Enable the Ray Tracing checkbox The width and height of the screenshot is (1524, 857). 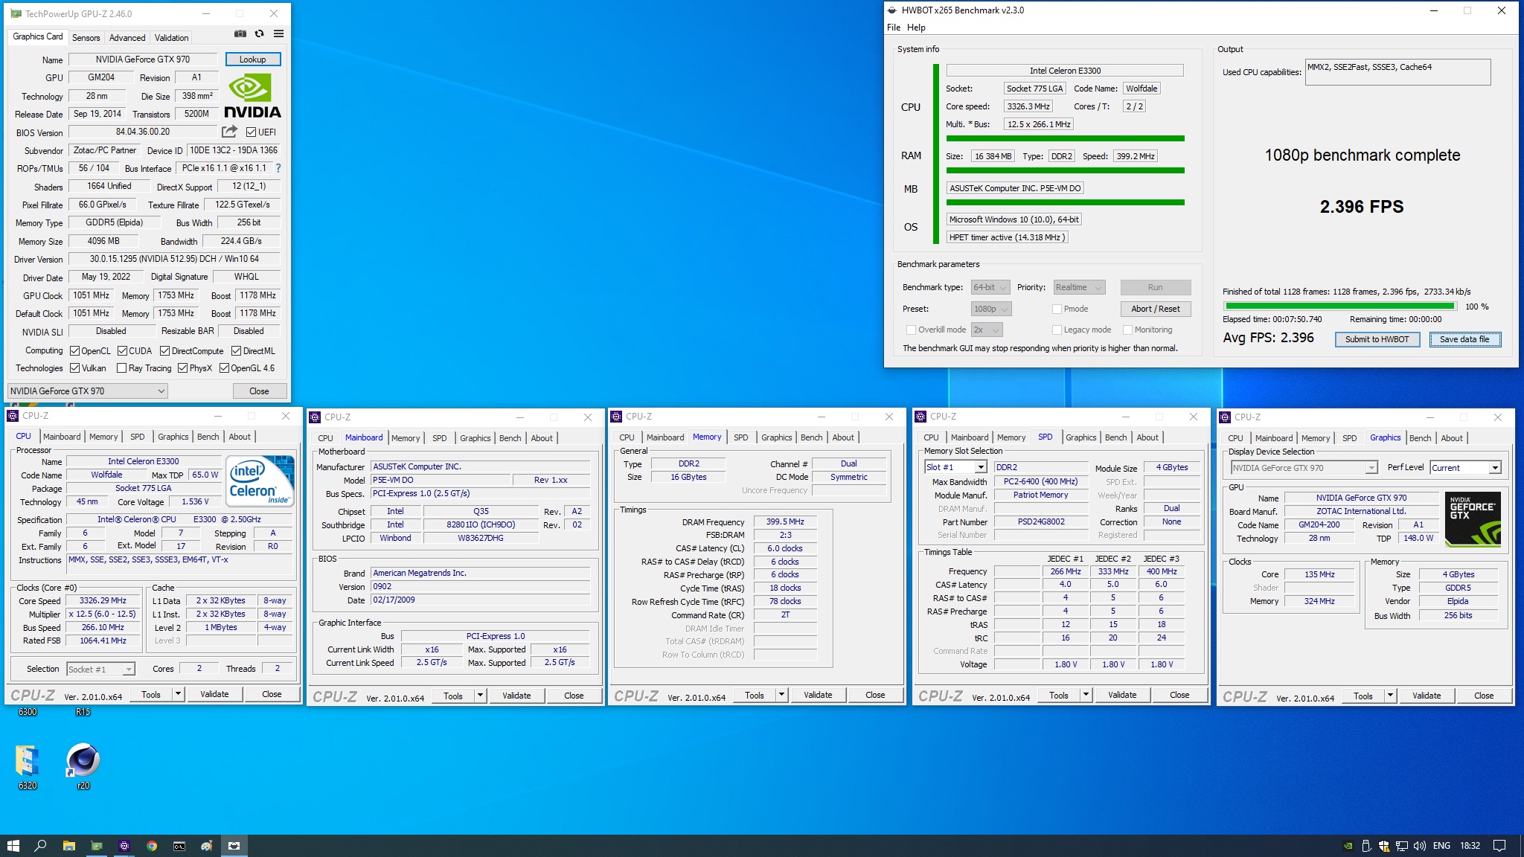click(x=122, y=368)
